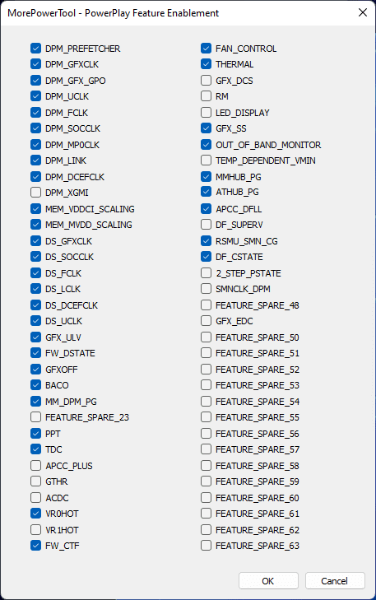Cancel the Feature Enablement dialog
Screen dimensions: 376x600
coord(335,581)
